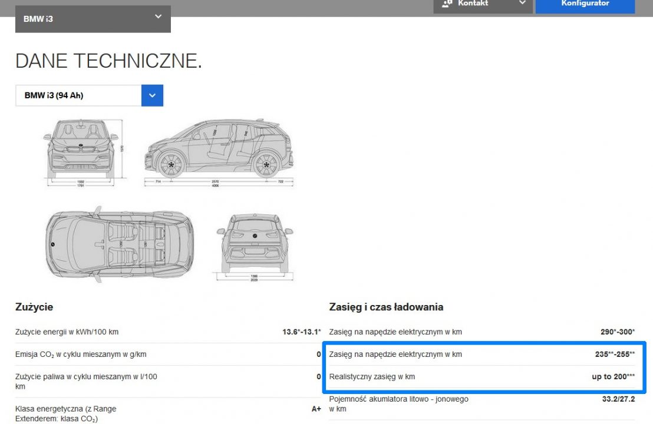Click the contact person icon beside Kontakt
The height and width of the screenshot is (424, 653).
(x=447, y=4)
